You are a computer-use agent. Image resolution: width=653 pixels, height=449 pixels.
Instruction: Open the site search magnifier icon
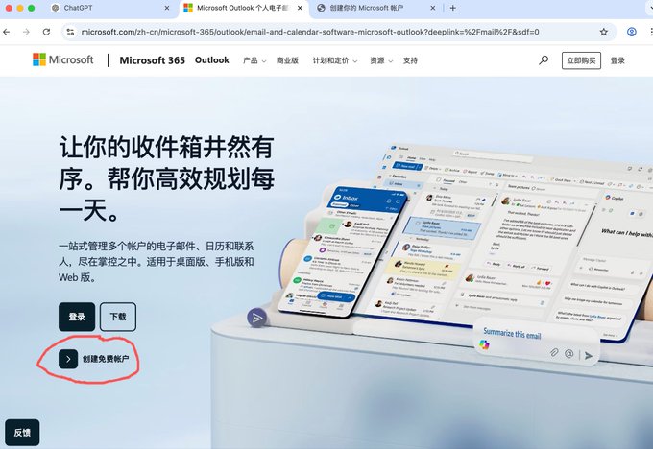coord(544,60)
